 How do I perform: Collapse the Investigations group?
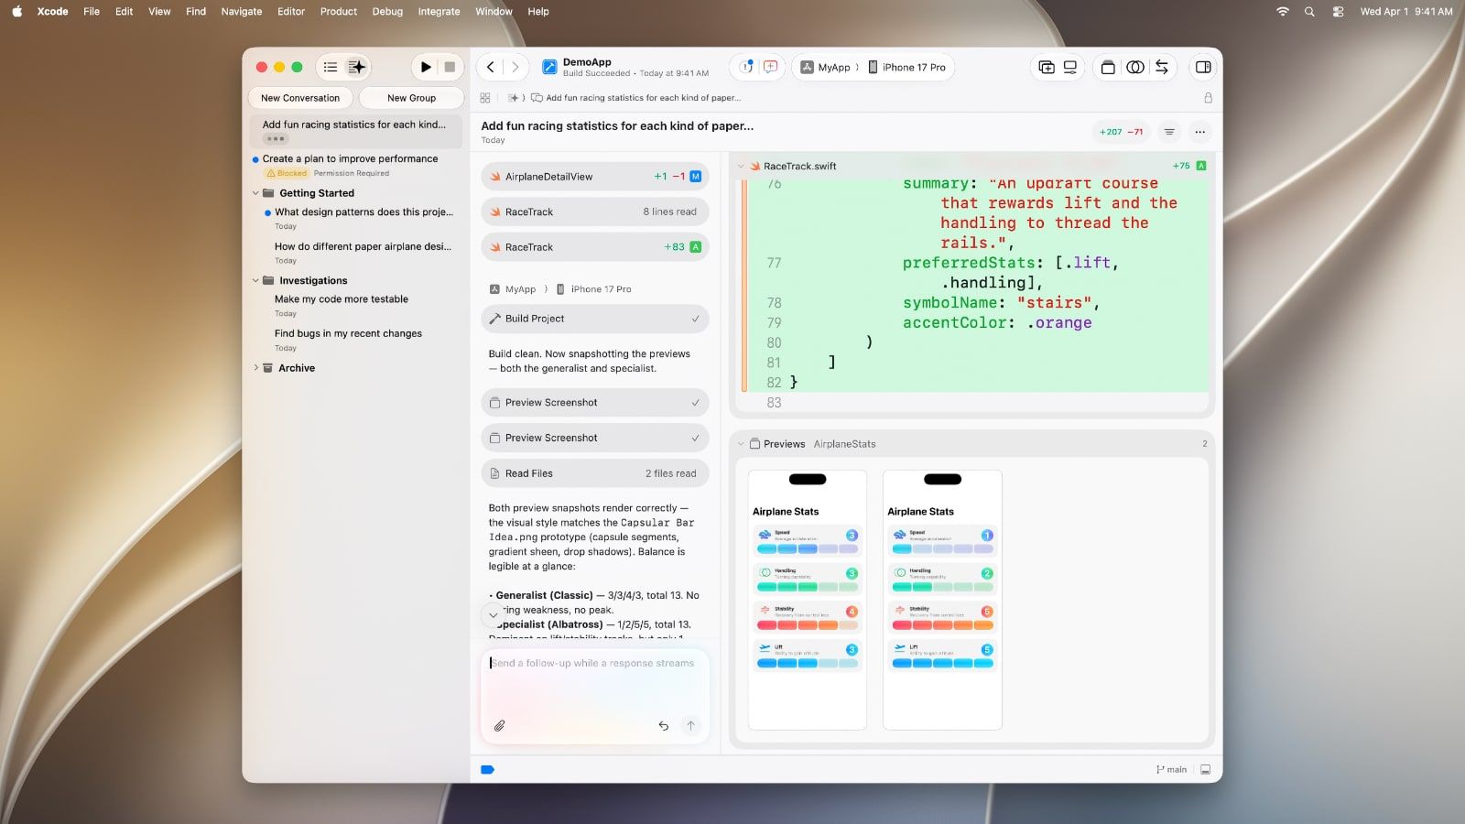point(255,280)
